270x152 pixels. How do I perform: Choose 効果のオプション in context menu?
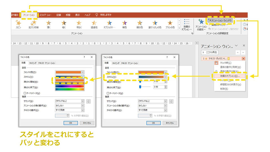tap(230, 76)
